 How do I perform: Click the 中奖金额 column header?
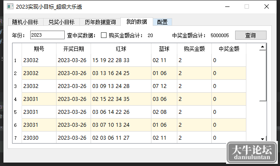coord(229,49)
